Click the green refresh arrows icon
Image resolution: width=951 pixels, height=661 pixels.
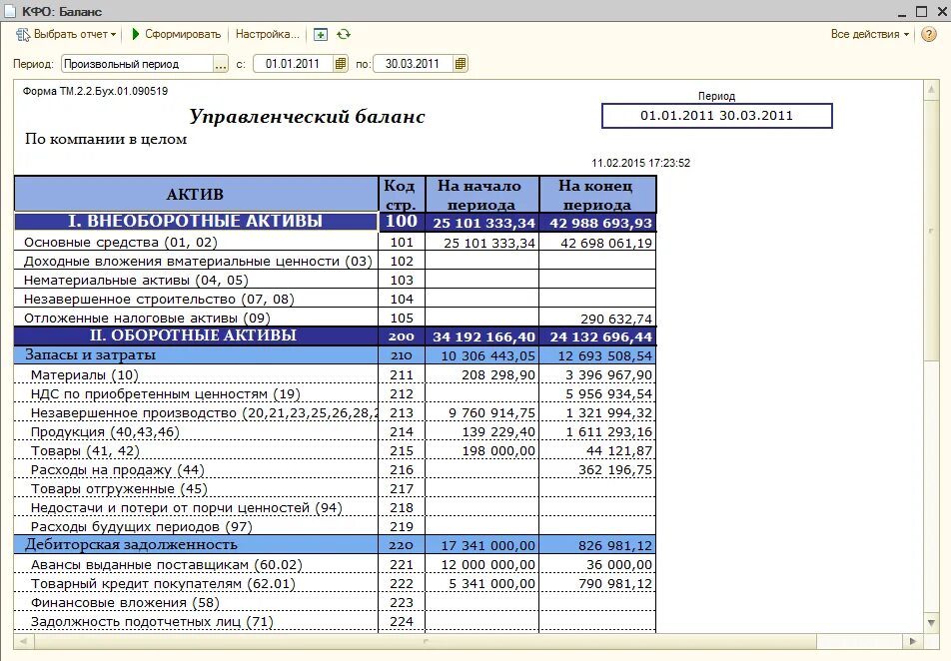pyautogui.click(x=344, y=35)
